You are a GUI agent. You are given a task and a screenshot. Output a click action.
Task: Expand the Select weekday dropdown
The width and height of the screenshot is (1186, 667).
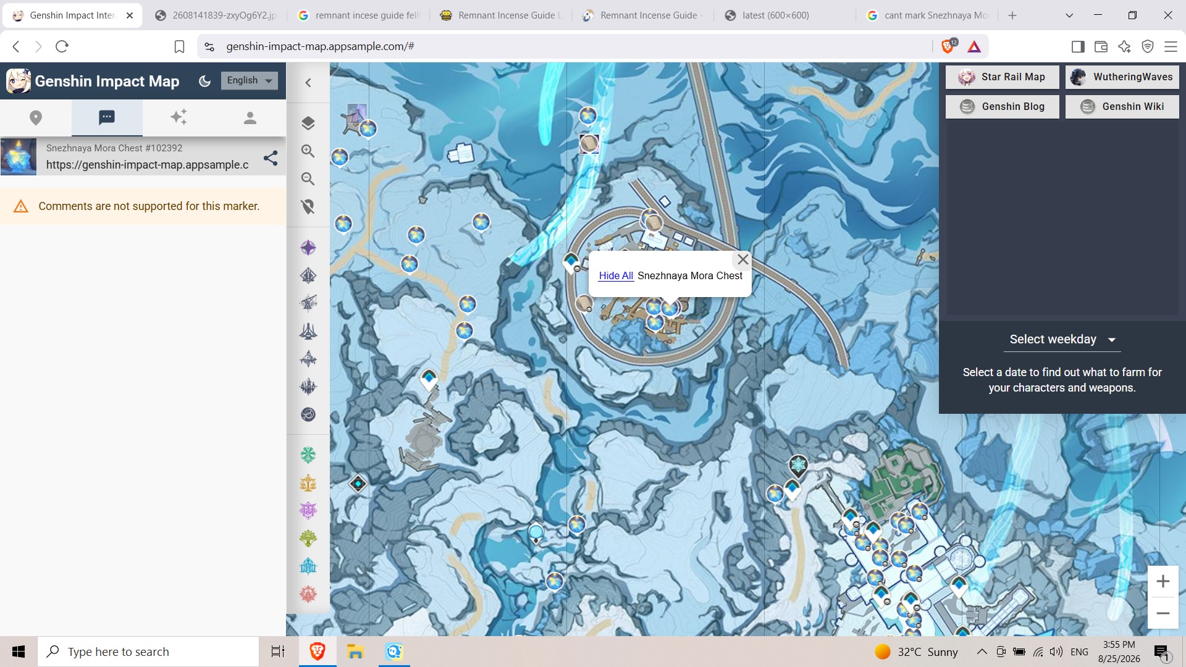pos(1062,339)
